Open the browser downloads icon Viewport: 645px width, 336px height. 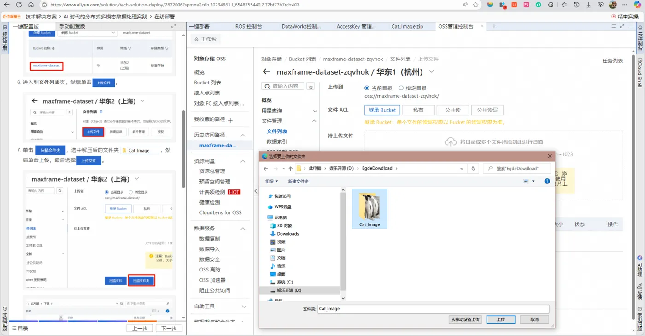(588, 5)
